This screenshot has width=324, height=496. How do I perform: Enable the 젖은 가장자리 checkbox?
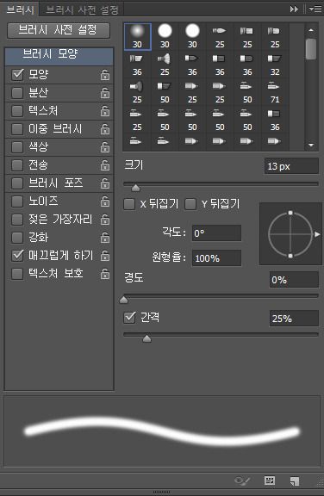[x=17, y=219]
